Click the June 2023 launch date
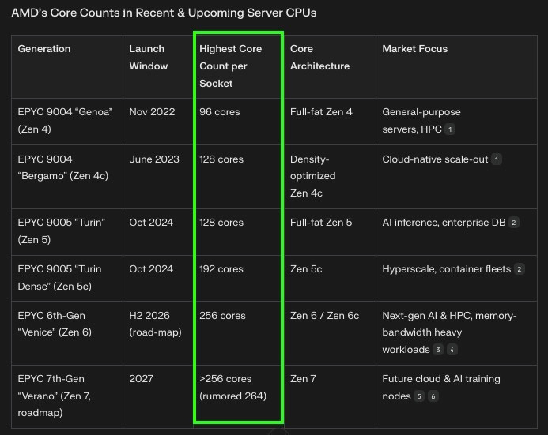The width and height of the screenshot is (548, 435). point(154,159)
